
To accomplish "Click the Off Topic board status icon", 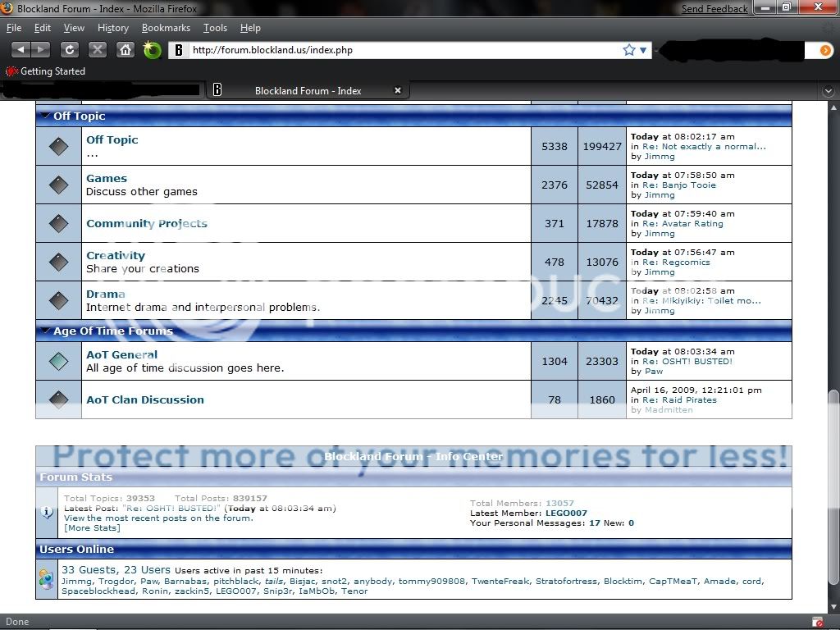I will (x=58, y=146).
